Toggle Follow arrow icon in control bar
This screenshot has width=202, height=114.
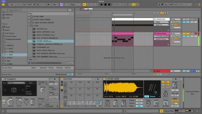tap(84, 4)
